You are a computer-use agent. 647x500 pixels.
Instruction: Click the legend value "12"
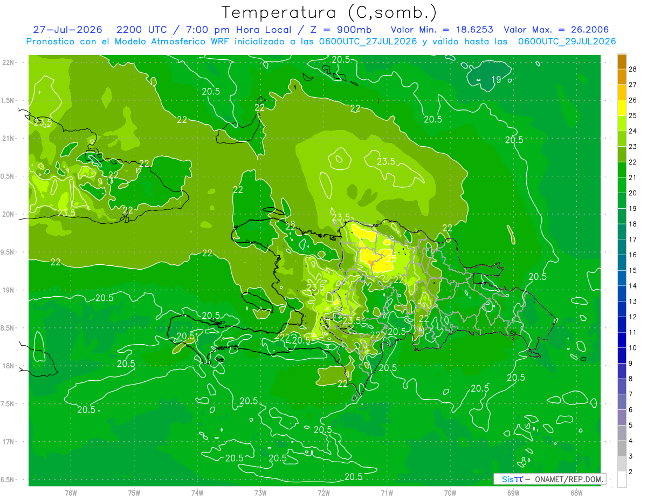click(x=634, y=317)
